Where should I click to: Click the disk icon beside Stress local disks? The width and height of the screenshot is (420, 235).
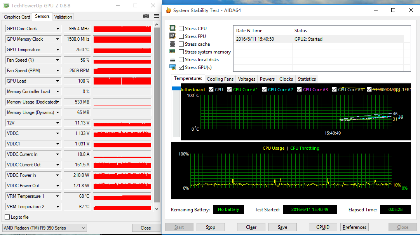pyautogui.click(x=173, y=60)
